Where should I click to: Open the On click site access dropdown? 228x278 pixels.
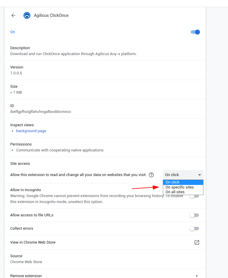point(183,175)
